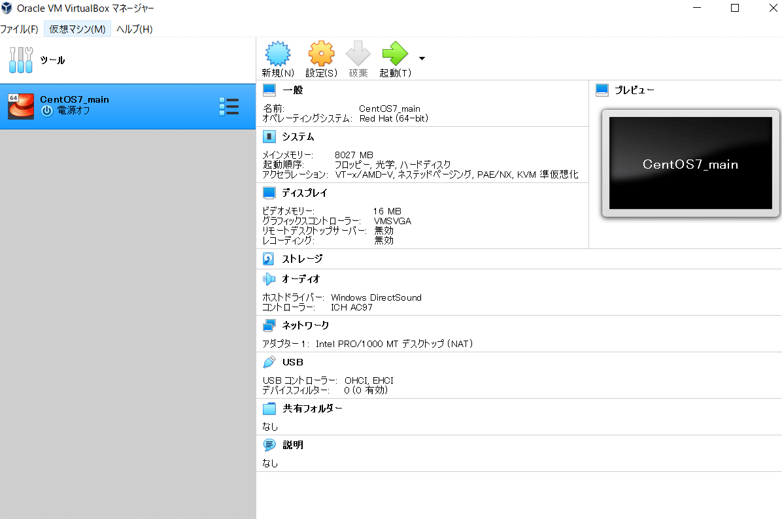Maximize the VirtualBox Manager window
Screen dimensions: 782x519
point(735,8)
